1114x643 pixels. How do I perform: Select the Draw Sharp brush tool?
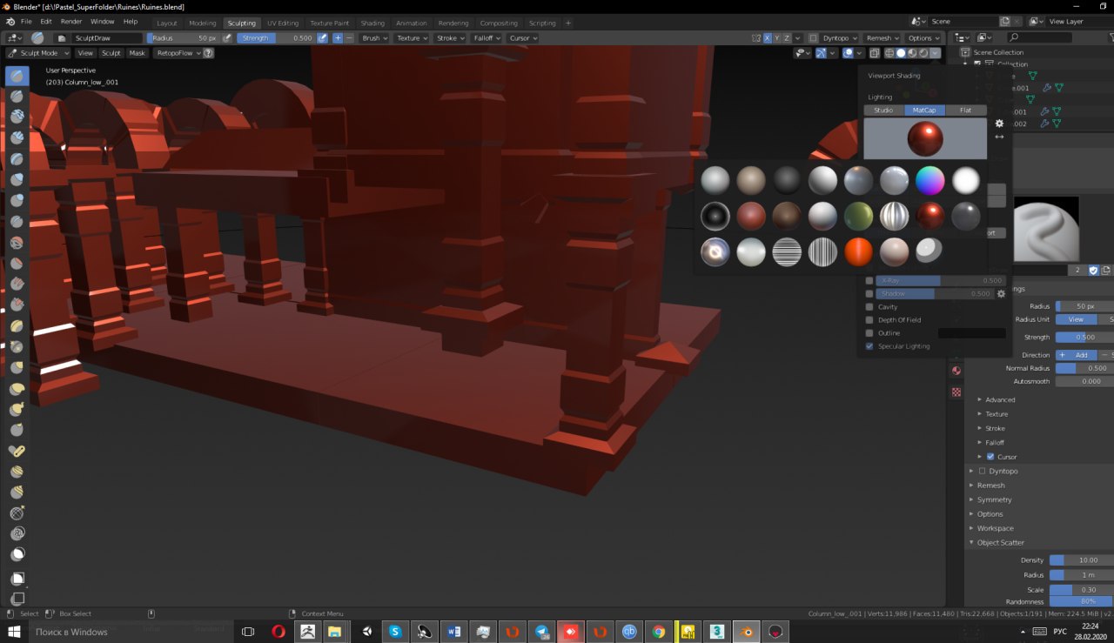[x=17, y=97]
